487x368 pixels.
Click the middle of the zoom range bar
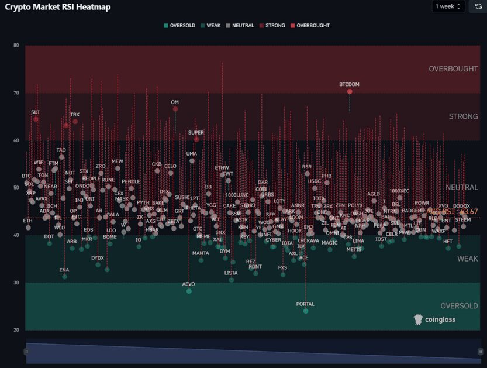pyautogui.click(x=253, y=351)
